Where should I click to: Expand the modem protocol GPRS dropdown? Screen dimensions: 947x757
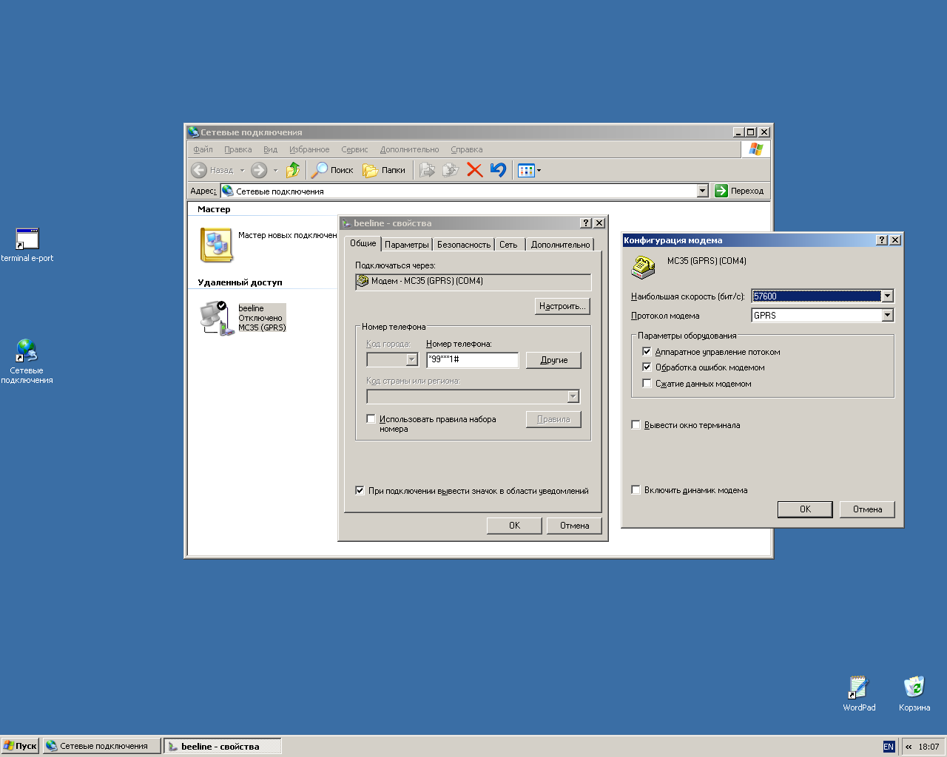[887, 316]
